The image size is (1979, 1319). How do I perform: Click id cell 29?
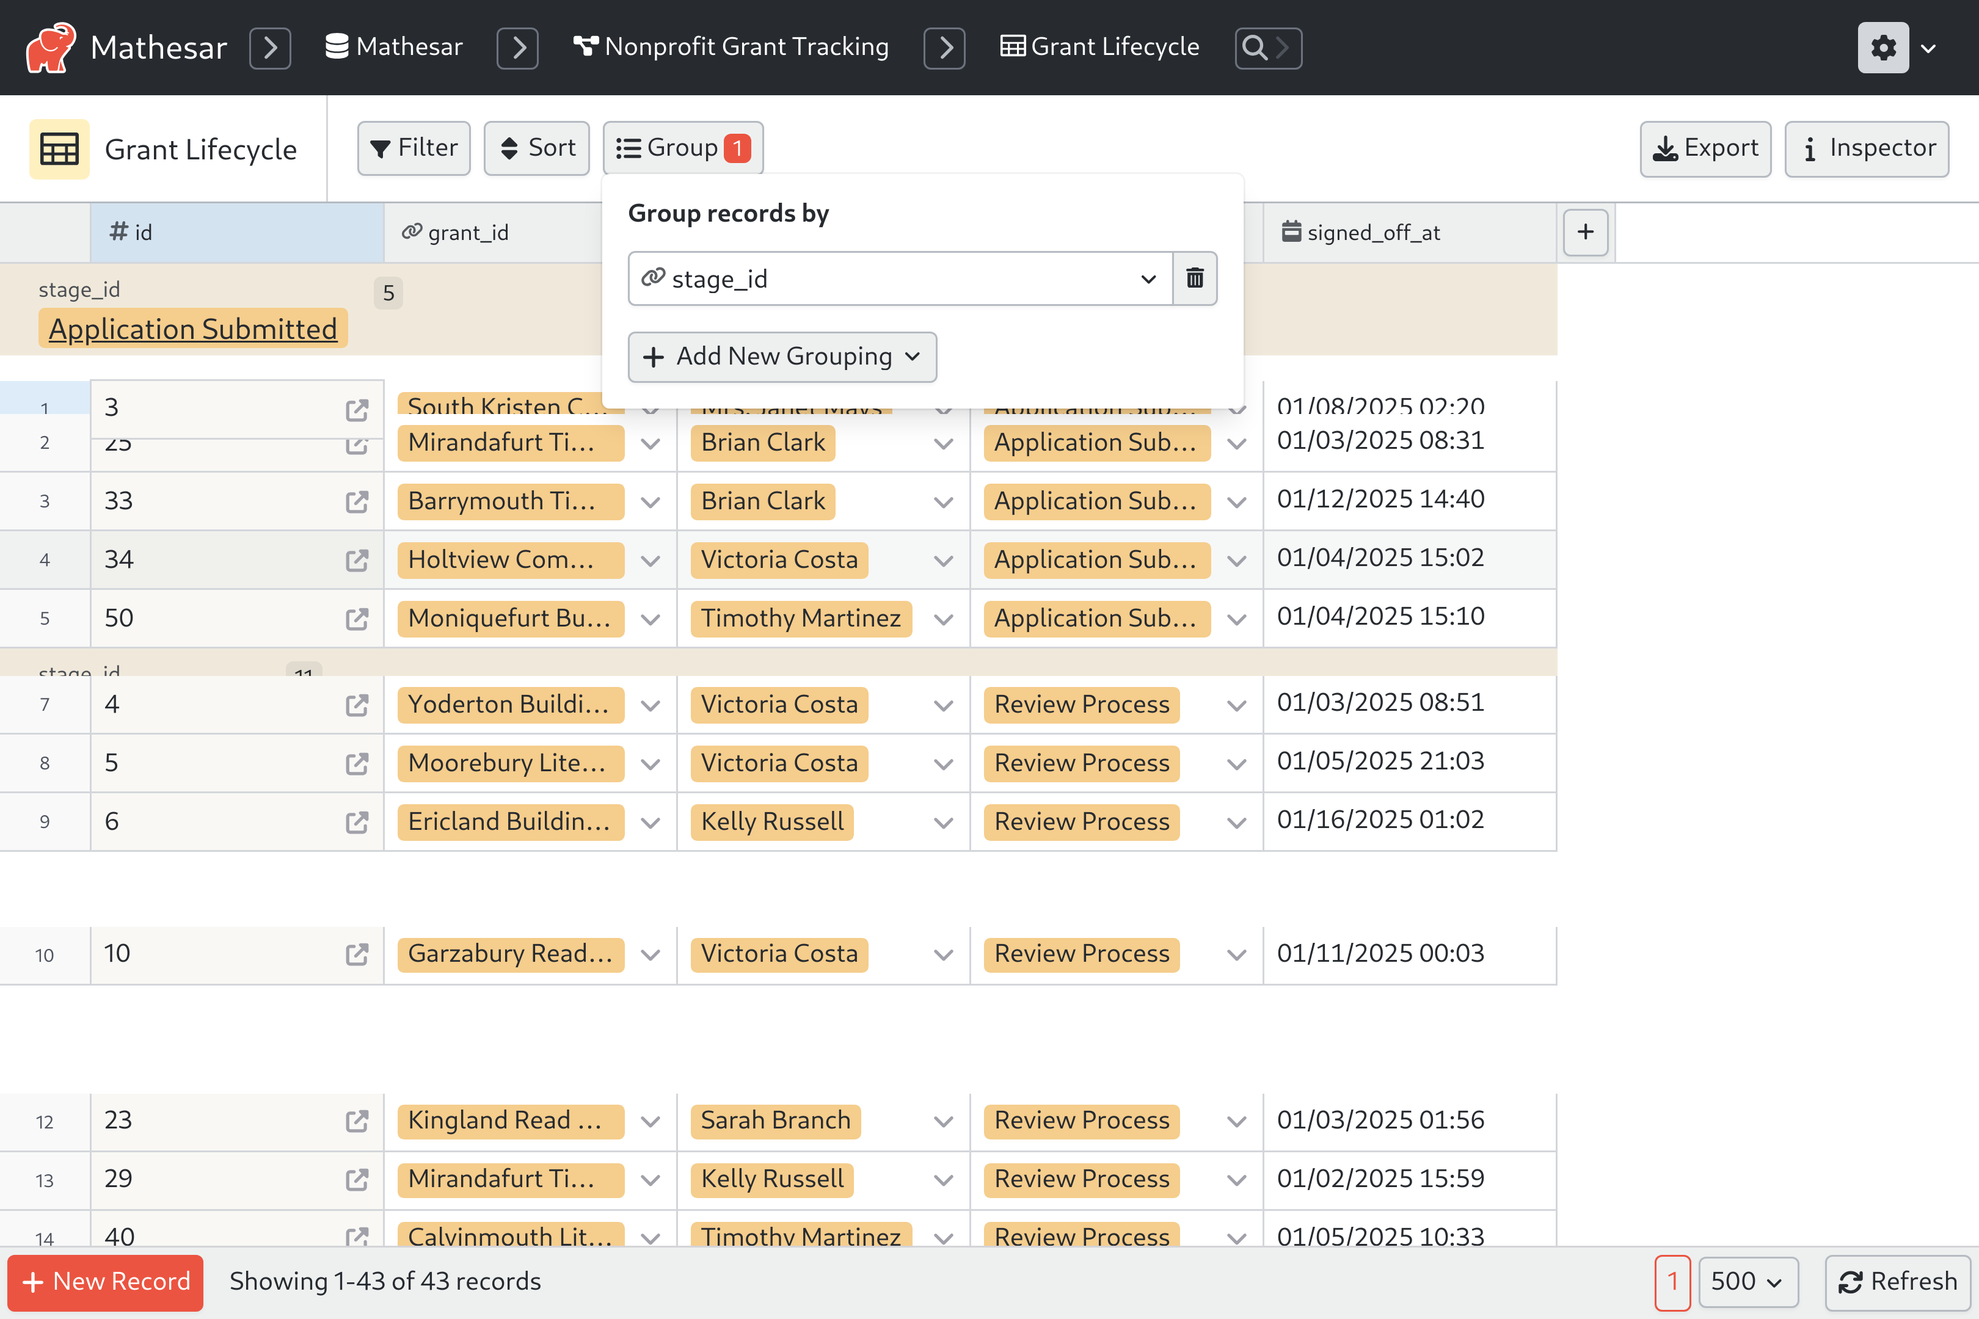tap(237, 1179)
